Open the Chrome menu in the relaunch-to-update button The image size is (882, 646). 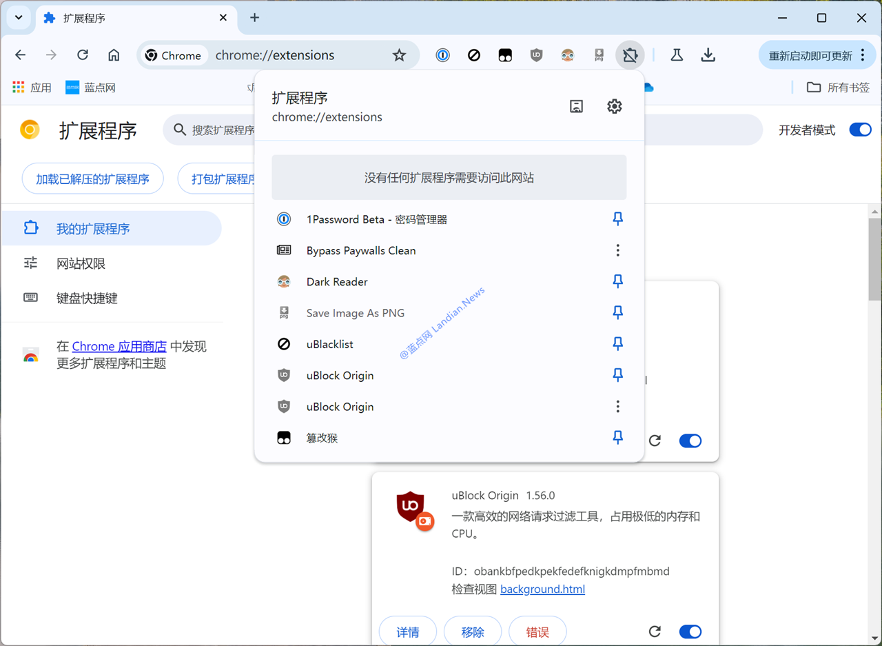pos(863,55)
